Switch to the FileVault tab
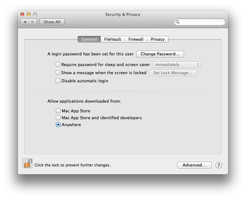Viewport: 246px width, 199px height. (x=112, y=39)
